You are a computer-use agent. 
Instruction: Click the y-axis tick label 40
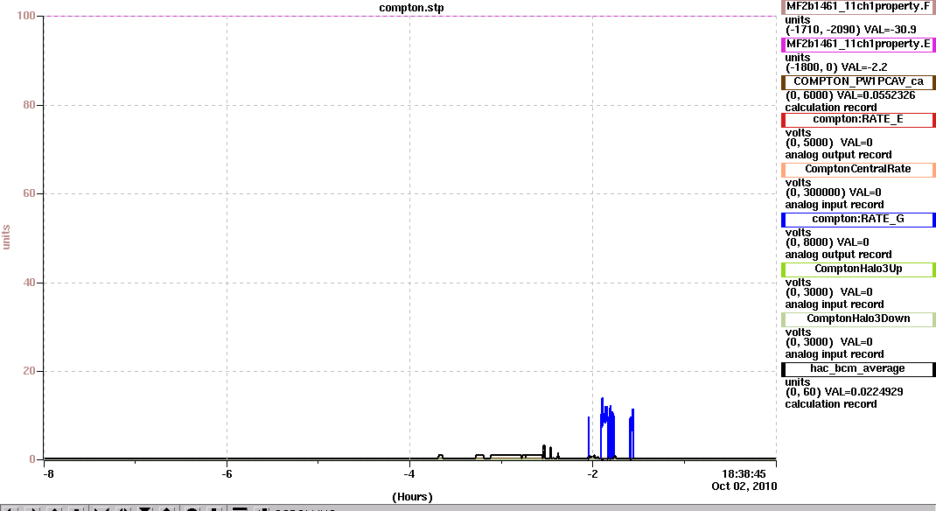click(x=29, y=283)
